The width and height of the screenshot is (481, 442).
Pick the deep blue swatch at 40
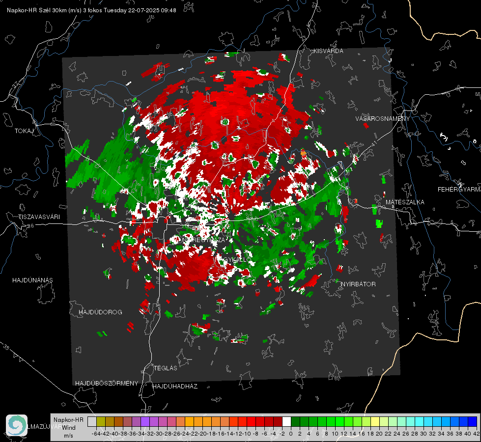[x=472, y=422]
